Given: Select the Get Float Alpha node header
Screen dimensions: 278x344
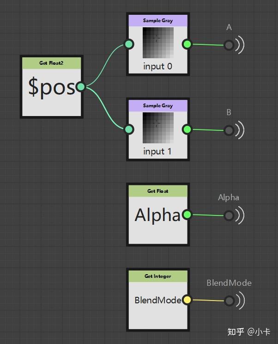Looking at the screenshot, I should [158, 191].
